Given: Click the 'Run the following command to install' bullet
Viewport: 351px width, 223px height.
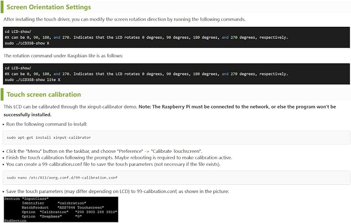Looking at the screenshot, I should click(x=47, y=124).
